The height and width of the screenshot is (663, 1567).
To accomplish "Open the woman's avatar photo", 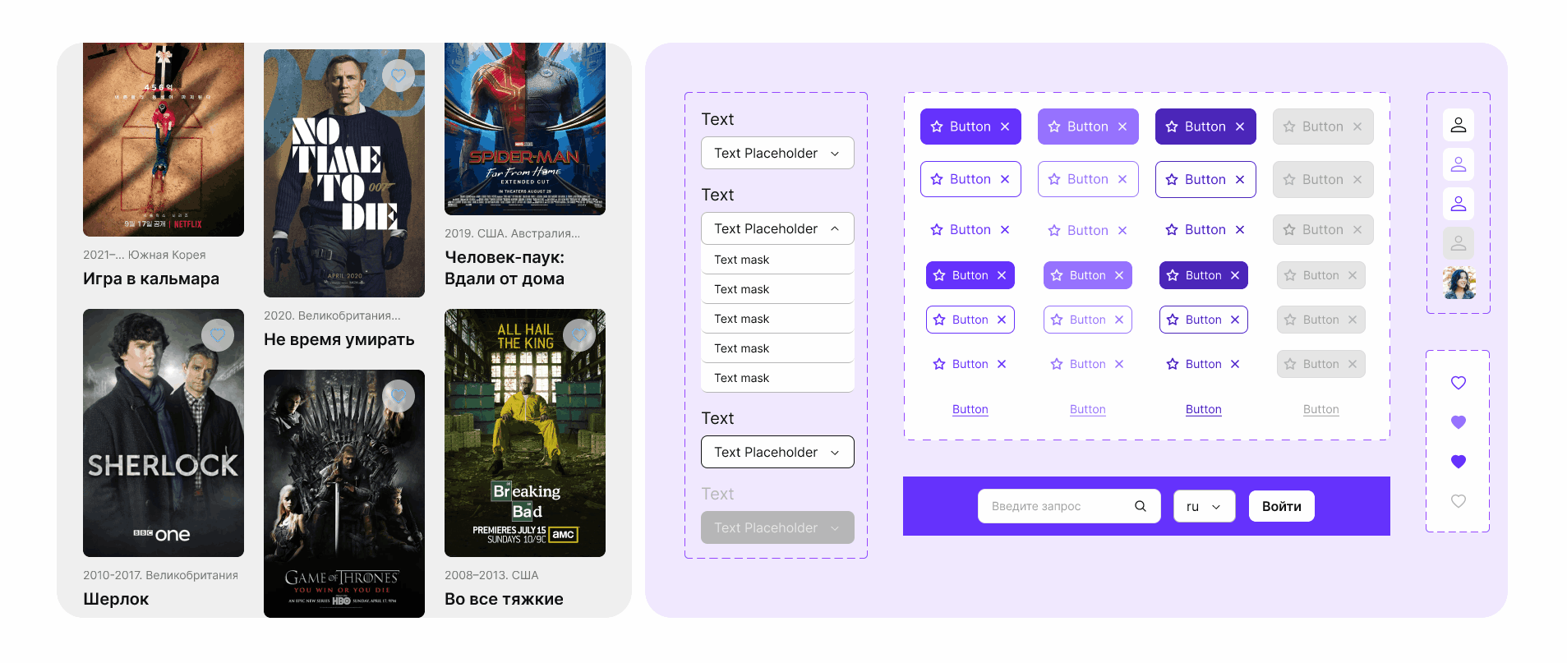I will click(x=1459, y=283).
